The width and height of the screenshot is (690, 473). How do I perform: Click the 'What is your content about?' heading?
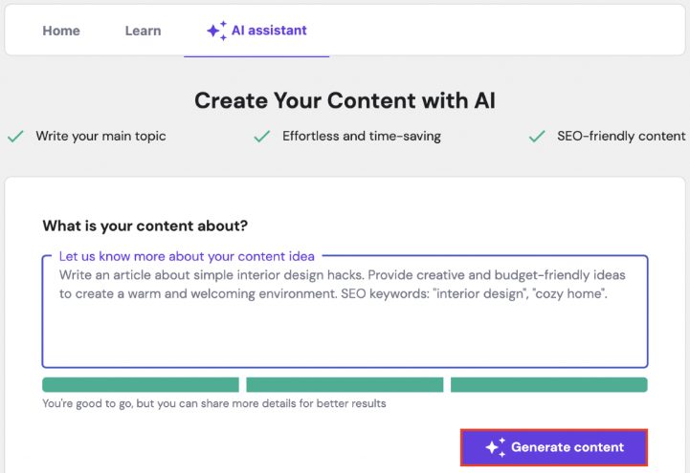click(x=145, y=226)
